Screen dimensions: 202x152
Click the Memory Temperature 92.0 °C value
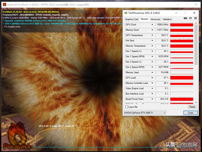tap(162, 46)
